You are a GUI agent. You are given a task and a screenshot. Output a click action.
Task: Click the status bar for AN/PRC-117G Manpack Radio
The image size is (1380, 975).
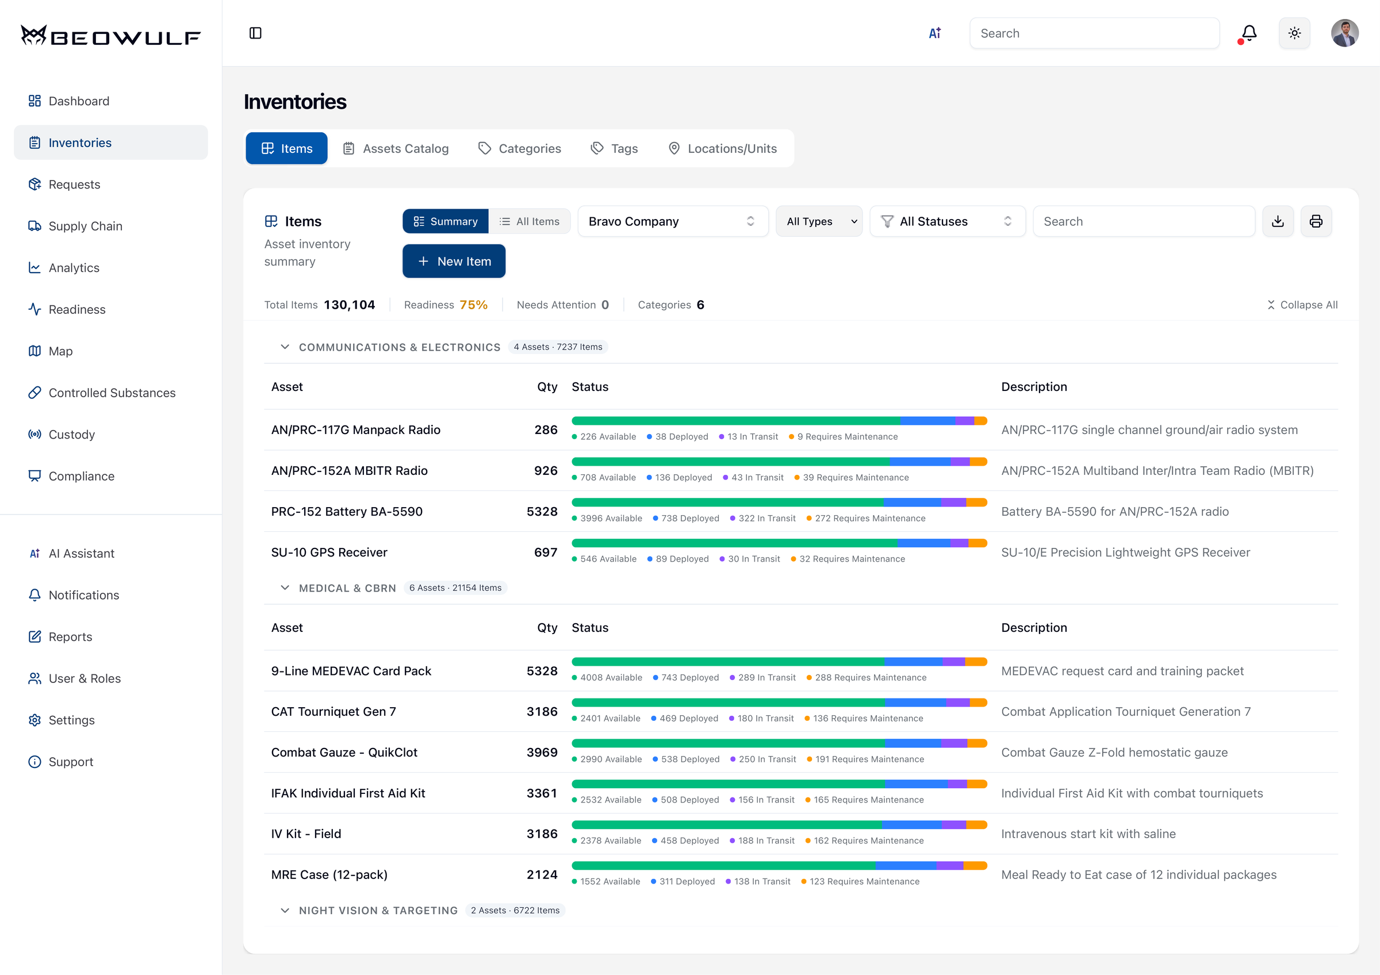point(779,420)
